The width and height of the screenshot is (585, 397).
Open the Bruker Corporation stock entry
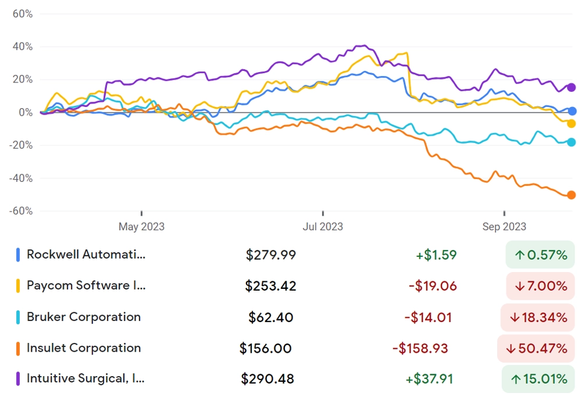pyautogui.click(x=295, y=317)
